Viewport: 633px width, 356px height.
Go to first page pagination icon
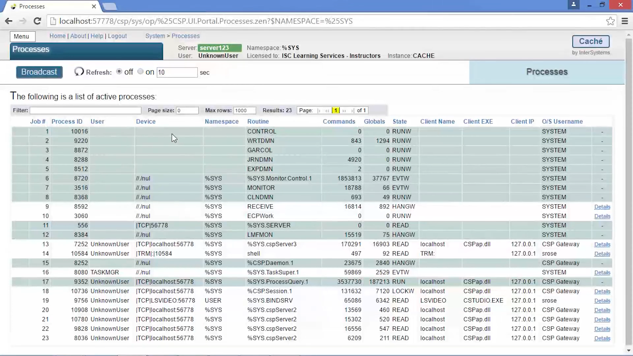319,111
